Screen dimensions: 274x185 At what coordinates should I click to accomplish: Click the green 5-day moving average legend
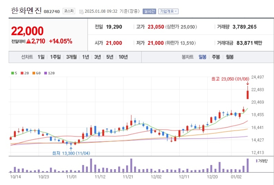point(14,73)
